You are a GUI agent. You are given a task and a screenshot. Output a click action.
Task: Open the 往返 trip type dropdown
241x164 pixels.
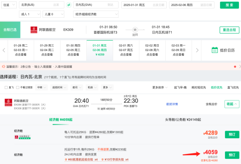9,5
